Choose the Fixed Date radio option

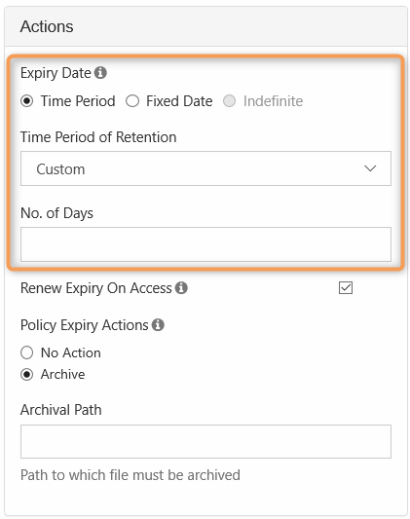pyautogui.click(x=132, y=101)
